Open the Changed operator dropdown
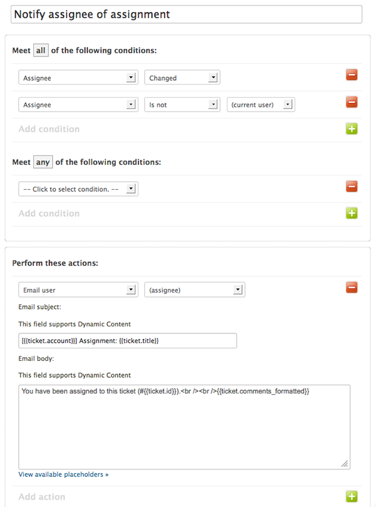Screen dimensions: 376x507 click(182, 78)
